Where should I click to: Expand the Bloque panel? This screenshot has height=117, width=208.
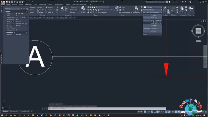pyautogui.click(x=123, y=15)
